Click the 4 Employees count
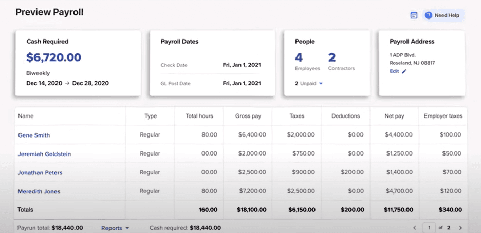 (x=299, y=57)
